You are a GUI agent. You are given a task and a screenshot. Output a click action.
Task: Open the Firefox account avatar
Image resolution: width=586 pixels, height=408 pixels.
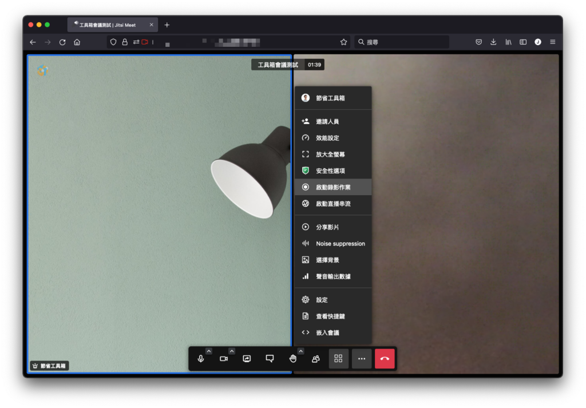[538, 42]
